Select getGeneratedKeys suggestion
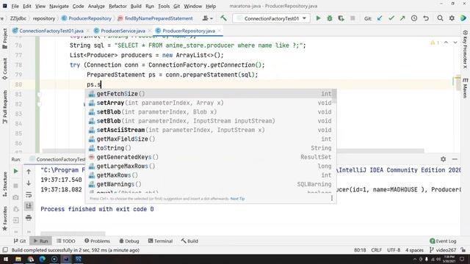 click(211, 157)
